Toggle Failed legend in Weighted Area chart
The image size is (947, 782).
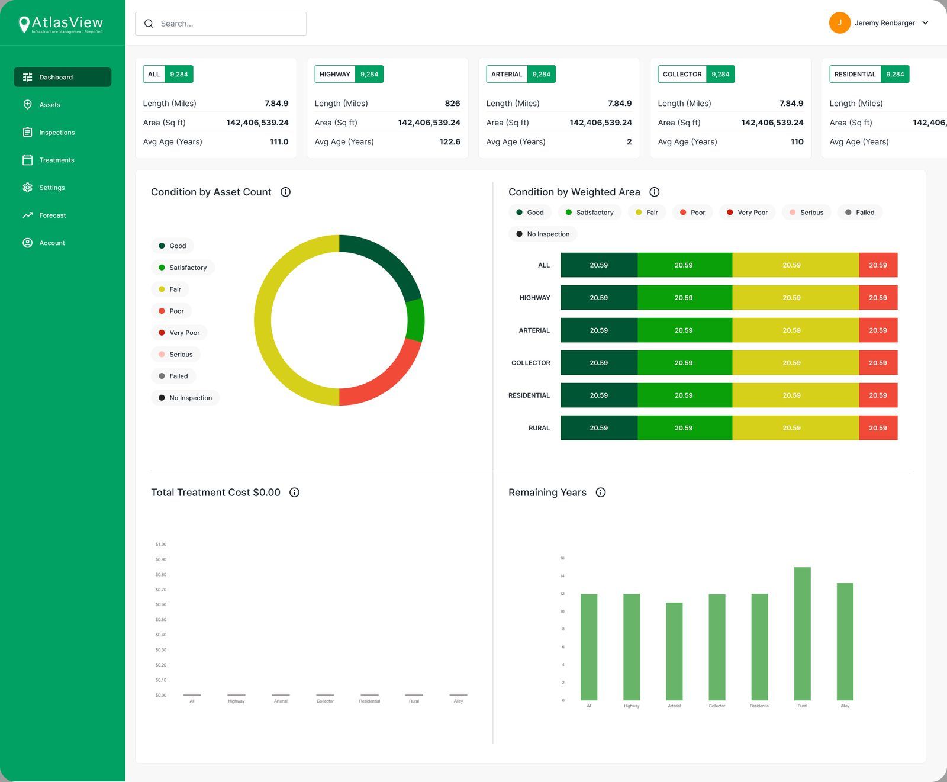click(x=859, y=212)
